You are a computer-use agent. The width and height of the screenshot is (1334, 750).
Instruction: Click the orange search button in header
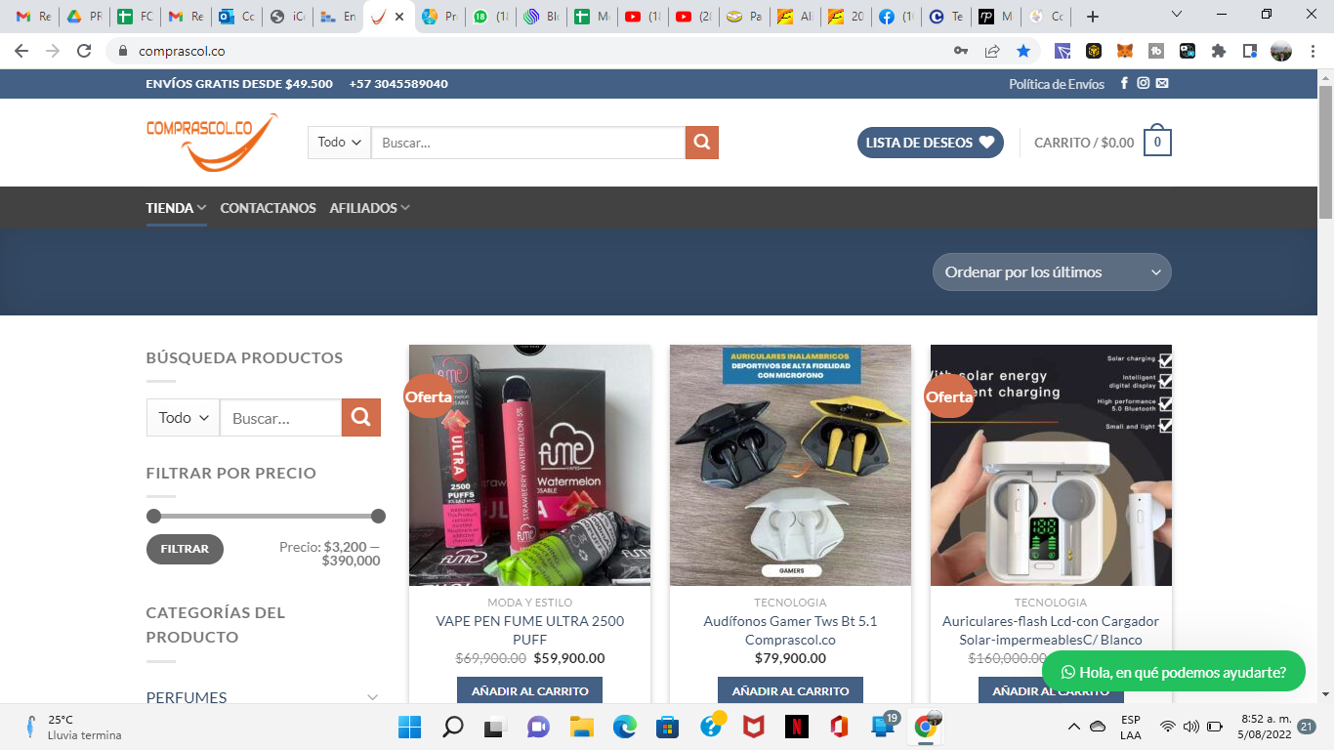pyautogui.click(x=702, y=143)
